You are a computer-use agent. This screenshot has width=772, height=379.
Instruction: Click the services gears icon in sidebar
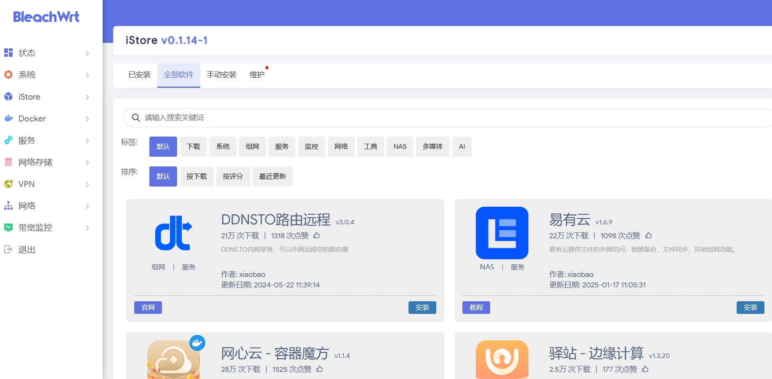(x=8, y=140)
